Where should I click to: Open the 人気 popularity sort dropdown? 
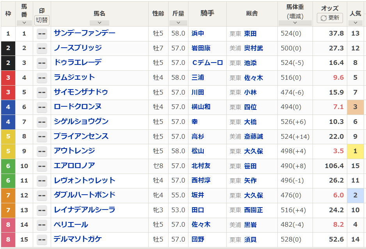click(x=355, y=23)
